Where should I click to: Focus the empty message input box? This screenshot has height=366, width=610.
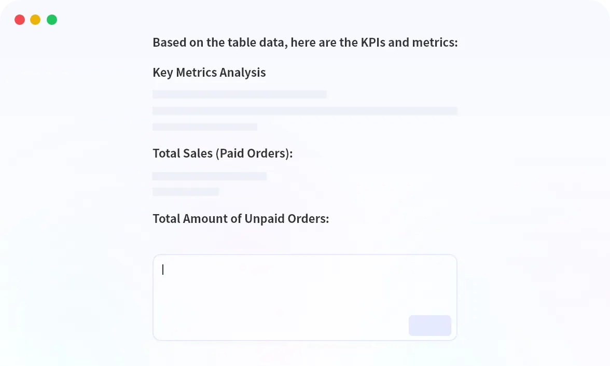tap(304, 290)
